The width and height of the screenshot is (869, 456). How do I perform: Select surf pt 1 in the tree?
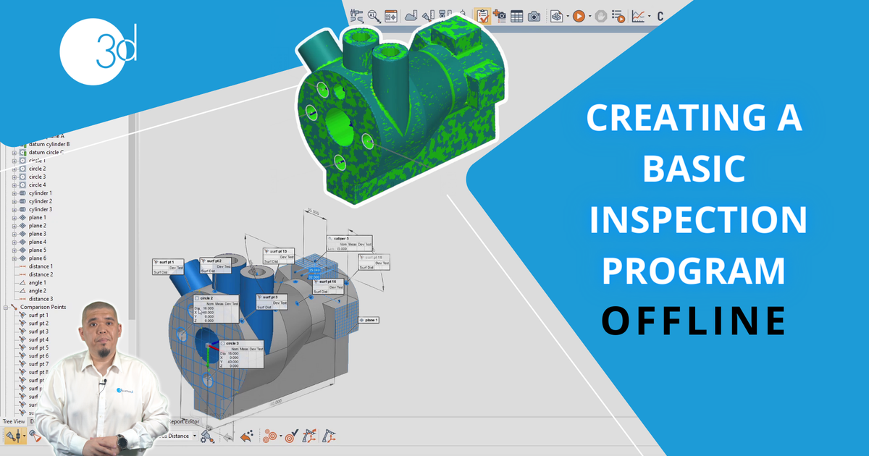tap(38, 315)
